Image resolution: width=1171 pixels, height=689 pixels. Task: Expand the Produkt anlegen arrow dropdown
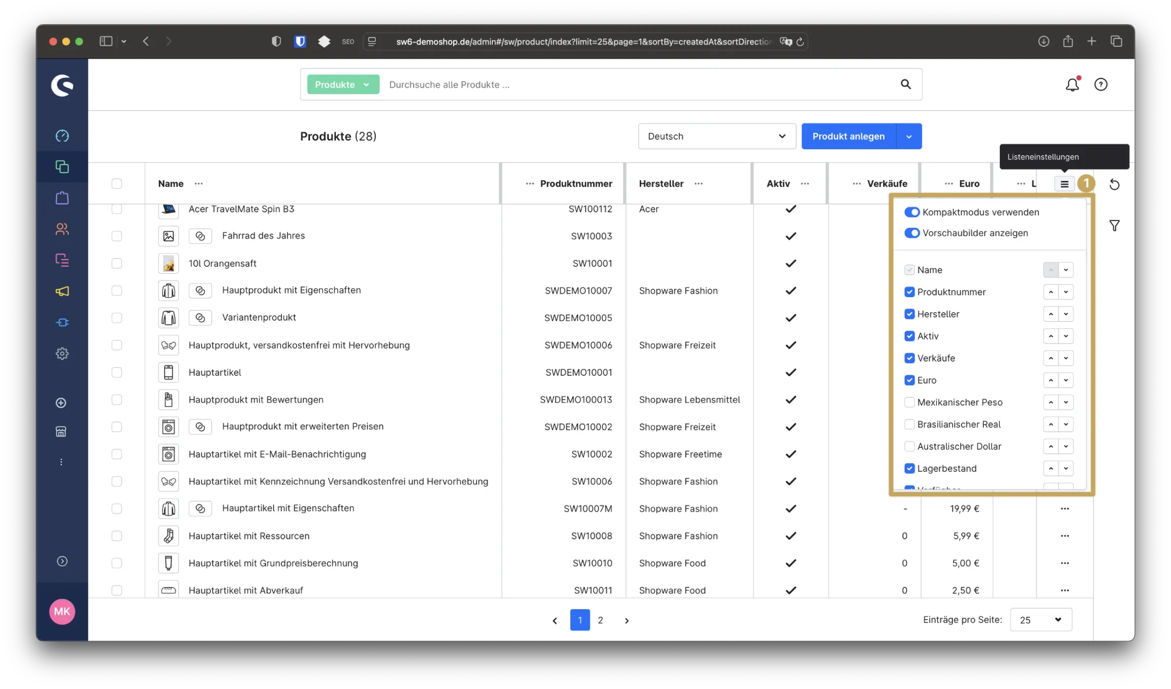(x=909, y=137)
